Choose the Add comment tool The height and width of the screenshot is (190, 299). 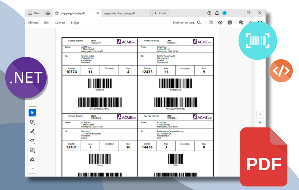33,122
